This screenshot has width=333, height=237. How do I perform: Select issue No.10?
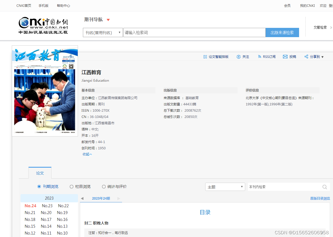point(62,233)
